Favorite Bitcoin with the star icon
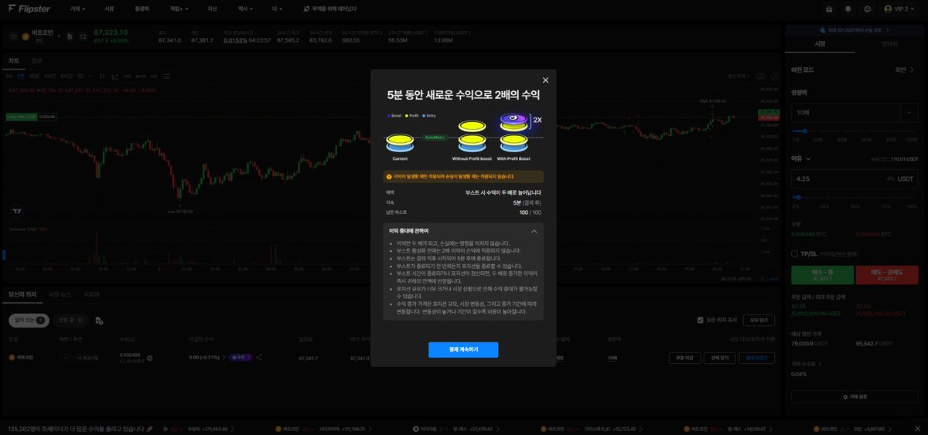This screenshot has width=928, height=435. coord(13,36)
